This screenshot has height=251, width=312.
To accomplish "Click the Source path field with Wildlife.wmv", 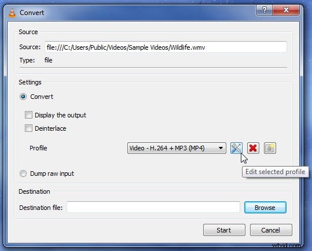I will pos(166,47).
